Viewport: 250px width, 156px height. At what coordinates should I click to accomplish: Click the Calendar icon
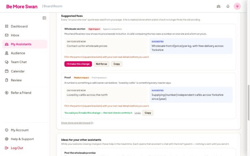click(x=7, y=71)
